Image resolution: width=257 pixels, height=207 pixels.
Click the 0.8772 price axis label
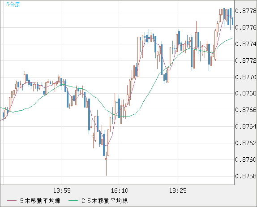point(246,60)
